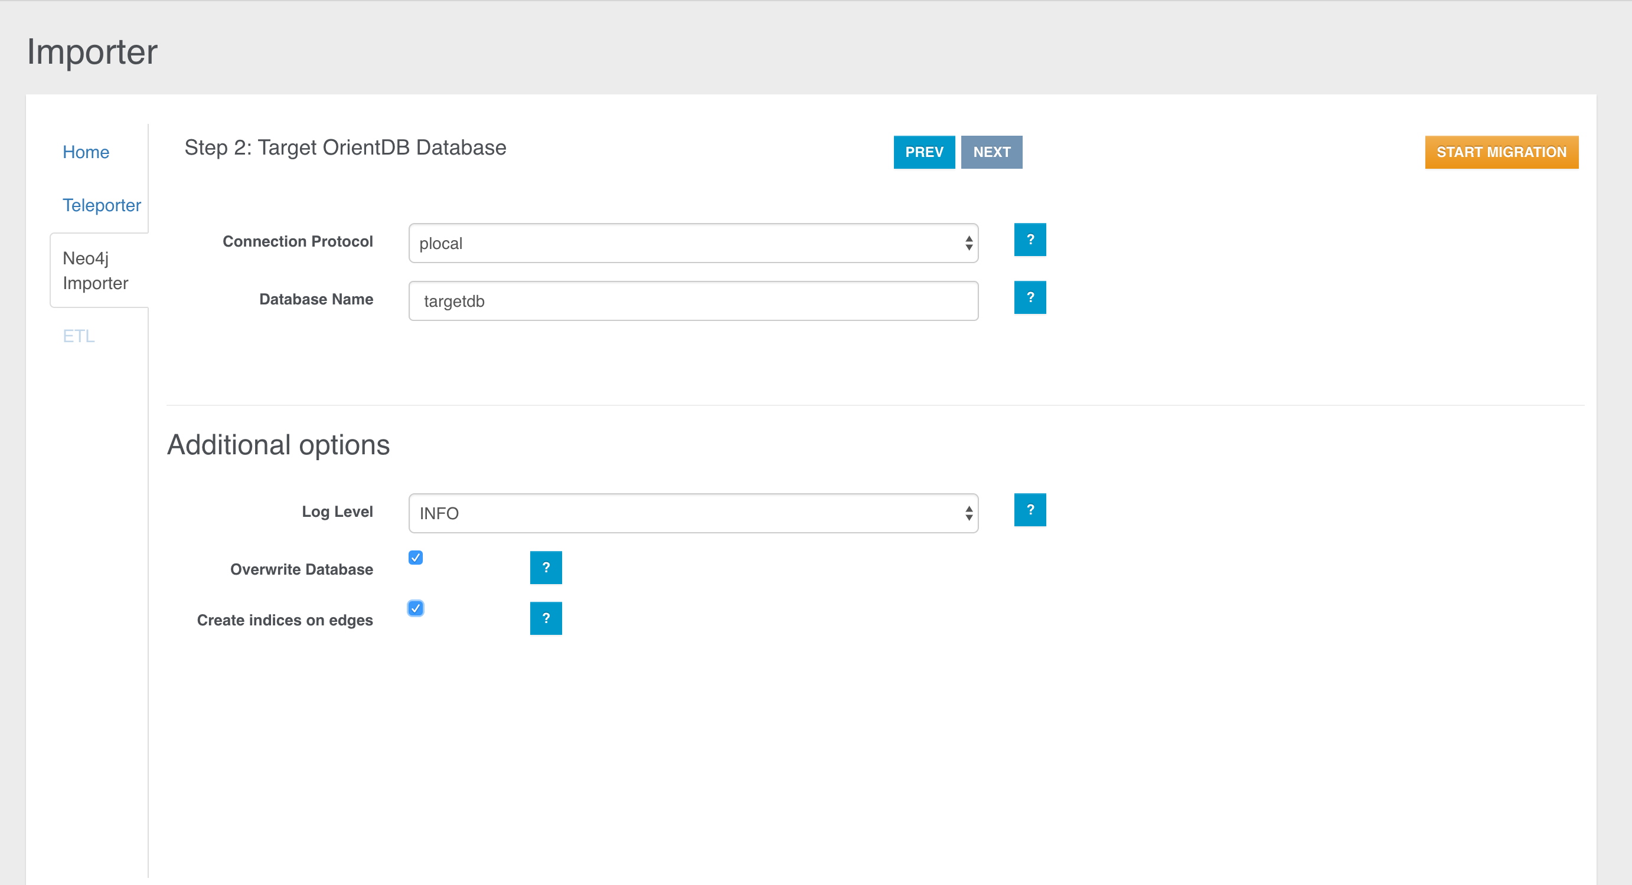This screenshot has width=1632, height=885.
Task: Toggle Create indices on edges checkbox
Action: tap(416, 608)
